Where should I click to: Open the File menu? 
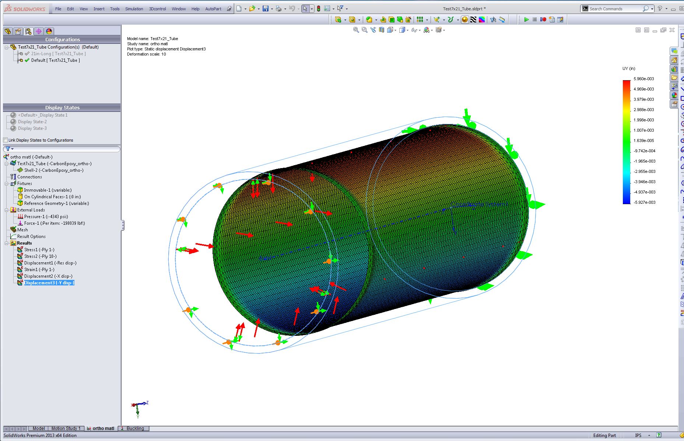[x=58, y=9]
